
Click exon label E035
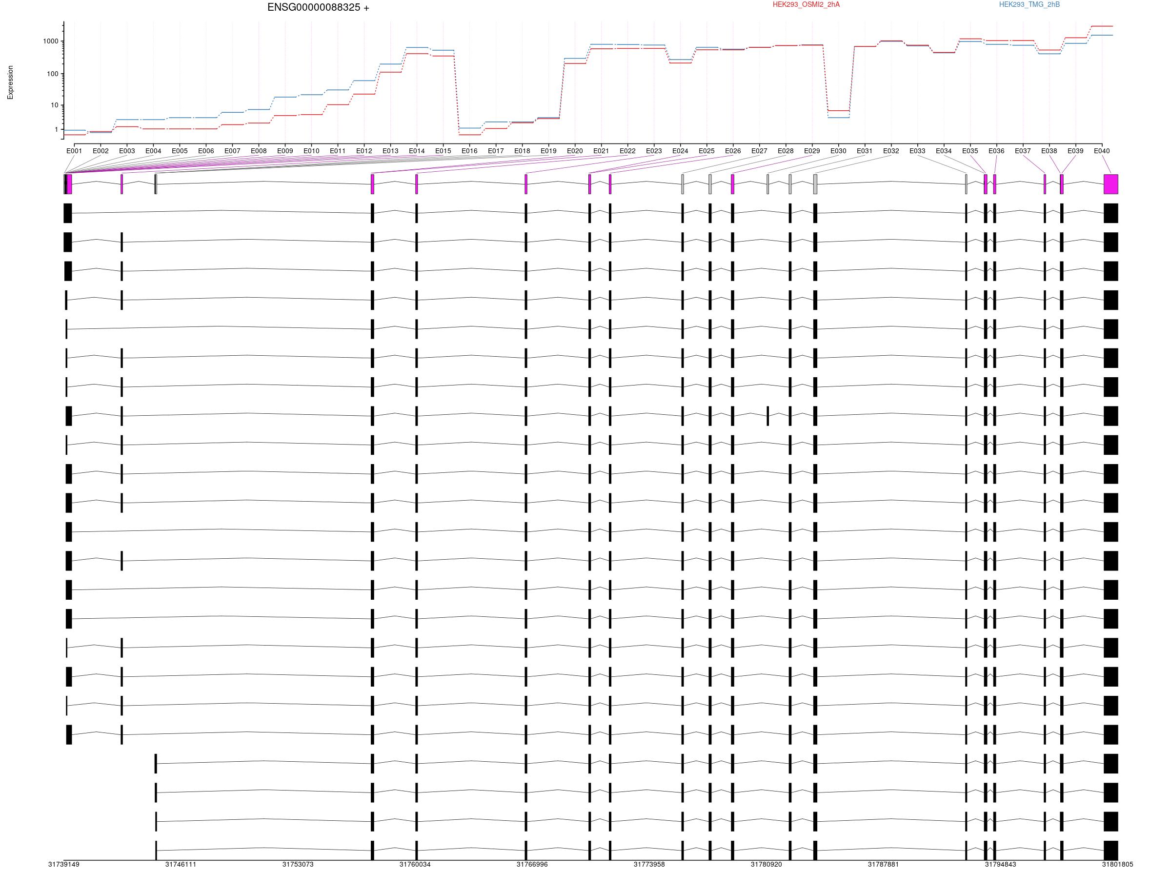(970, 151)
